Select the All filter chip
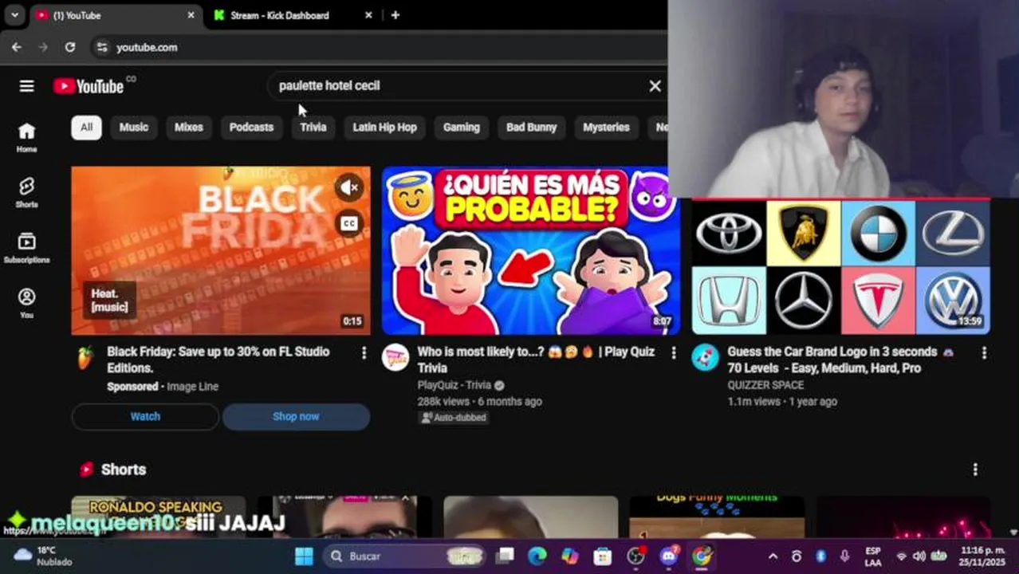The height and width of the screenshot is (574, 1019). click(x=86, y=127)
